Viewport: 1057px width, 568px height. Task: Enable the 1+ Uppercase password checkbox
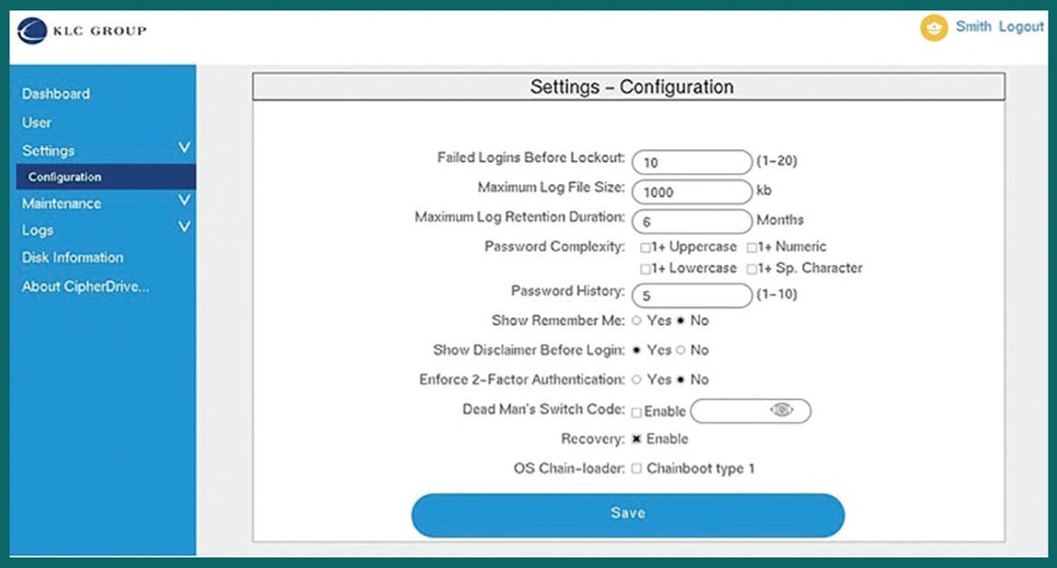tap(645, 247)
